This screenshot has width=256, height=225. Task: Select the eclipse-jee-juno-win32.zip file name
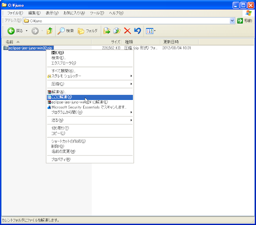(x=30, y=48)
